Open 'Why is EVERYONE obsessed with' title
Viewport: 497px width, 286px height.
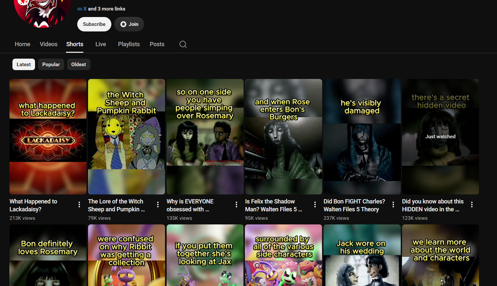pyautogui.click(x=190, y=205)
